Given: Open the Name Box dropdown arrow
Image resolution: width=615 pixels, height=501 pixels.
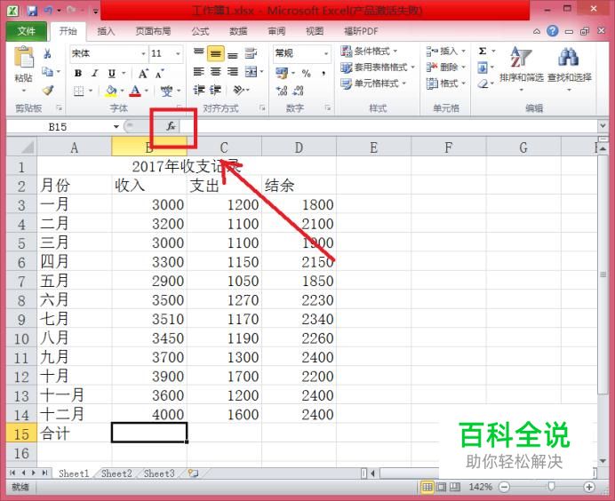Looking at the screenshot, I should tap(116, 126).
